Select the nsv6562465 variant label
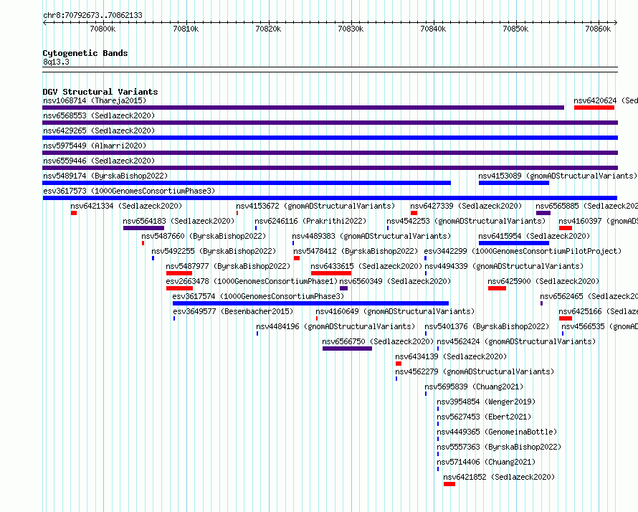 [589, 296]
